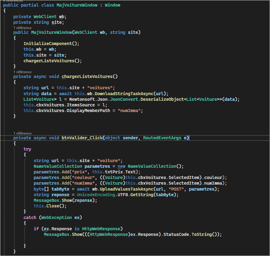The width and height of the screenshot is (270, 256).
Task: Click the Window base class in the class declaration
Action: pos(112,5)
